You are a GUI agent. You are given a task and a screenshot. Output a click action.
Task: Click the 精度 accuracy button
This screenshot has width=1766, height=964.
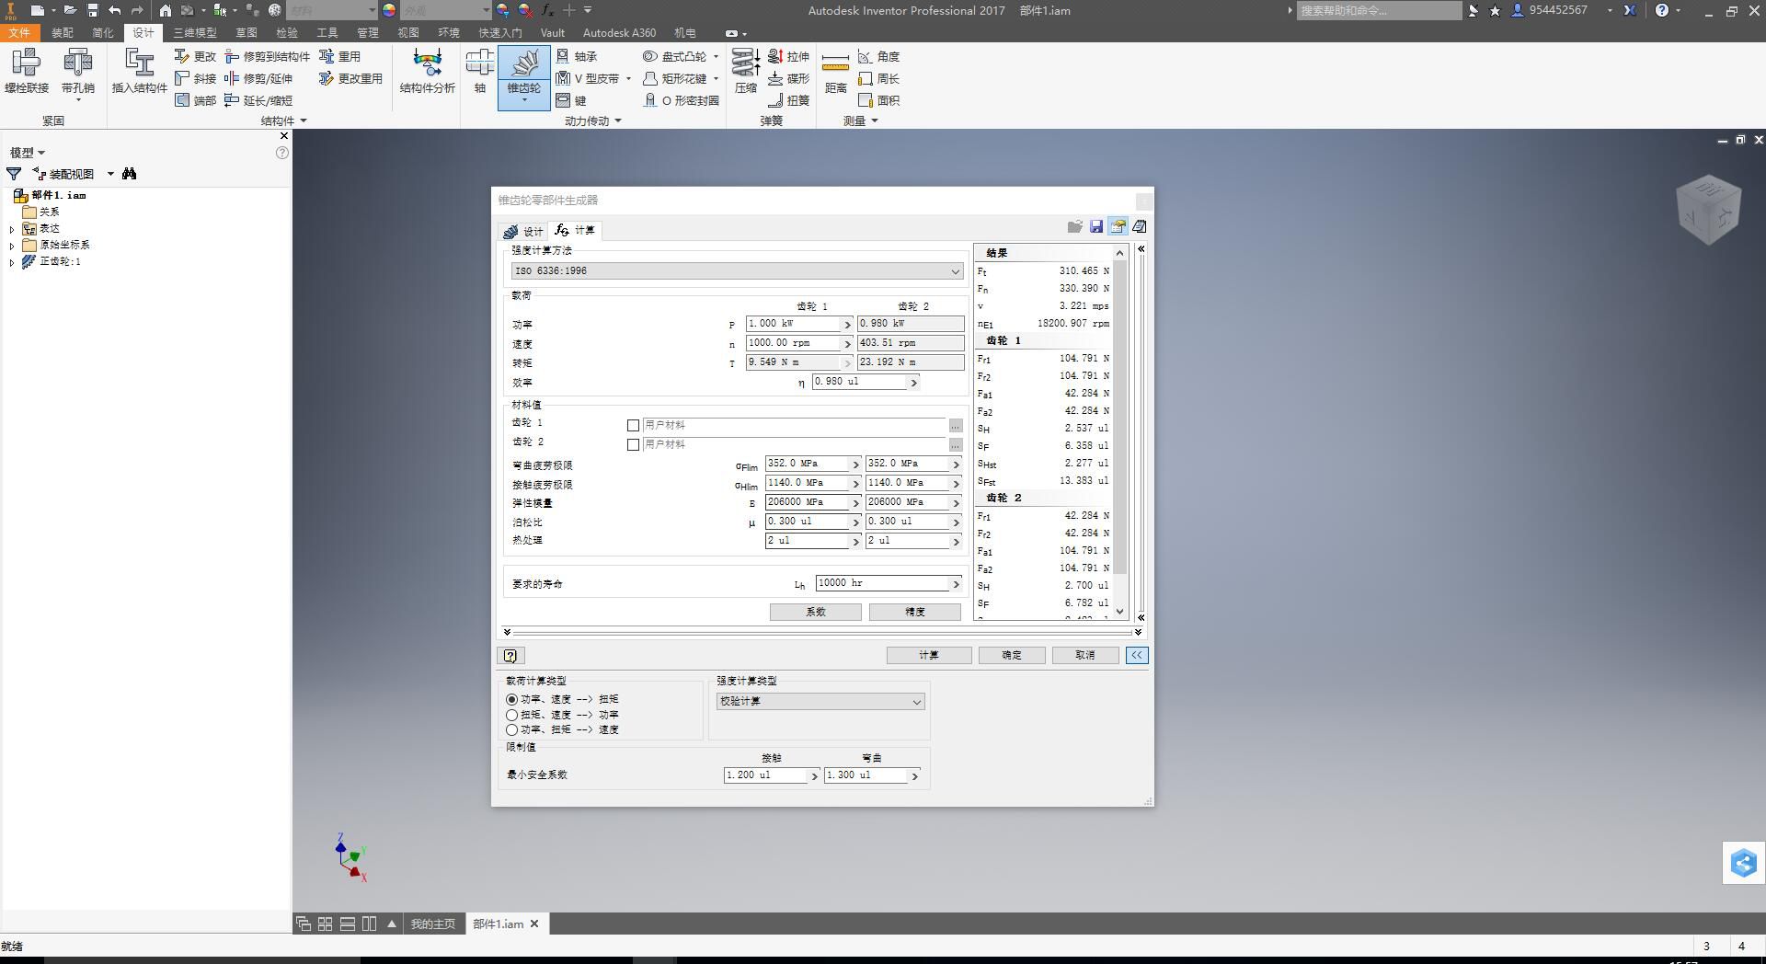pyautogui.click(x=915, y=612)
